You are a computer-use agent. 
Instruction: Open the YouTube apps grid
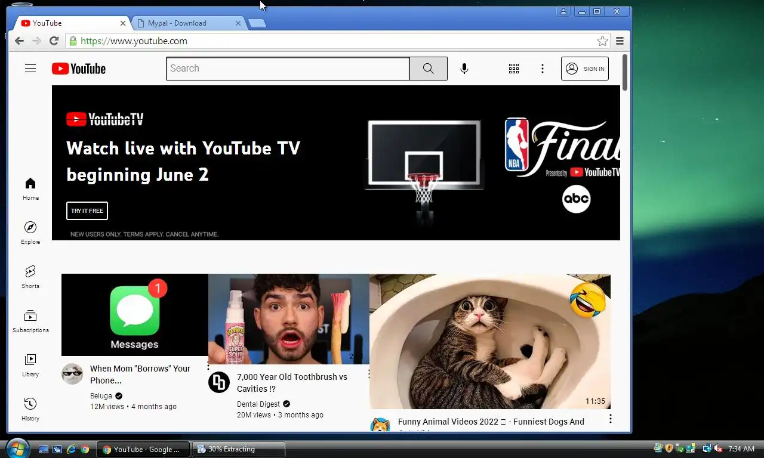point(514,69)
